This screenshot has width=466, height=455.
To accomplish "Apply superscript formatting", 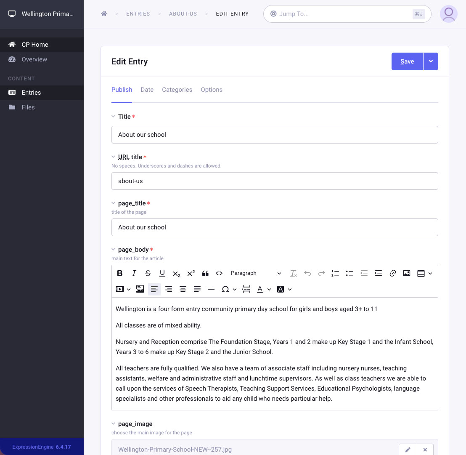I will coord(191,273).
